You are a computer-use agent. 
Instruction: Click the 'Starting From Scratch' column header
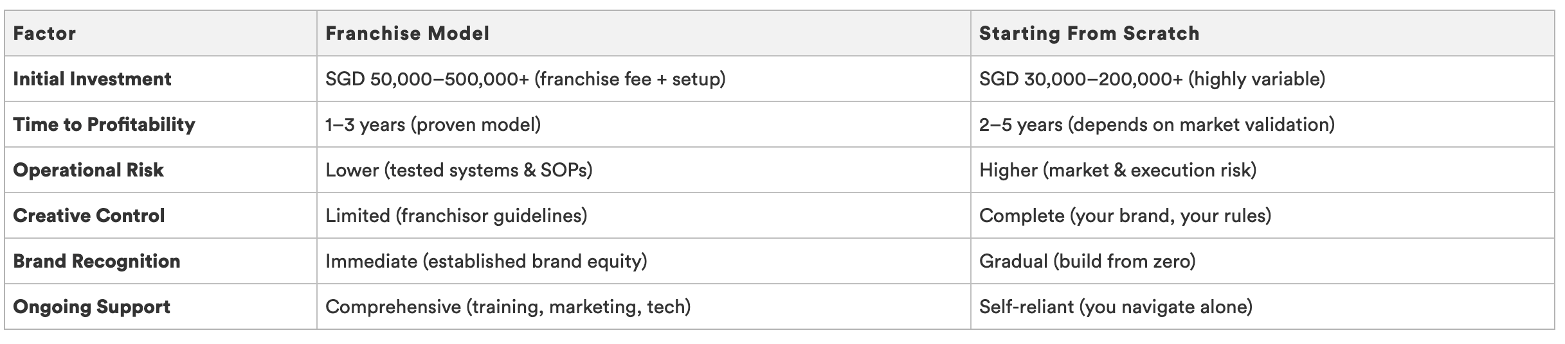(1089, 33)
